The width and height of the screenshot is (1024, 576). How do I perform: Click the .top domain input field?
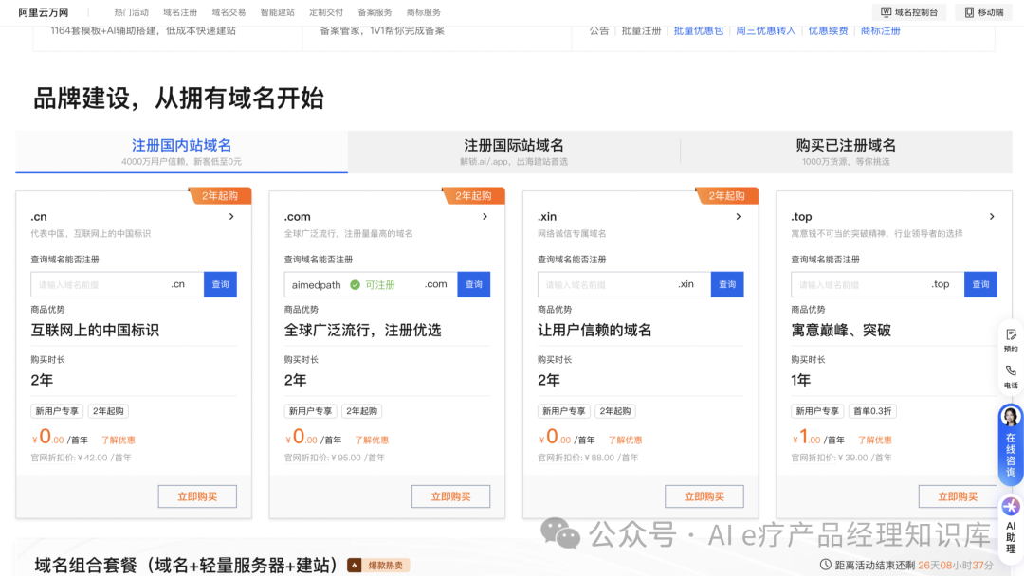[x=878, y=284]
